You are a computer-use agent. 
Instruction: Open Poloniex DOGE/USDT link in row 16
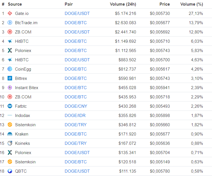[x=77, y=153]
